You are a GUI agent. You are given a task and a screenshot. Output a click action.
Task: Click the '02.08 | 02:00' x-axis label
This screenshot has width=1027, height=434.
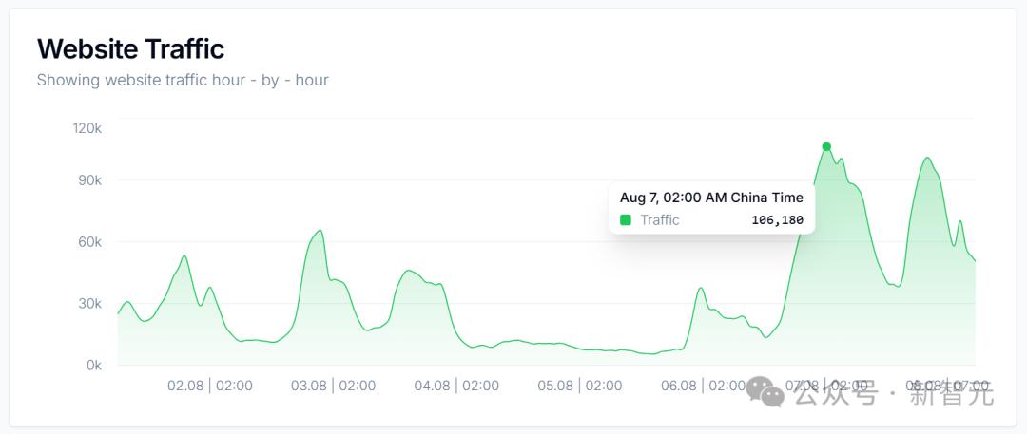pos(209,386)
